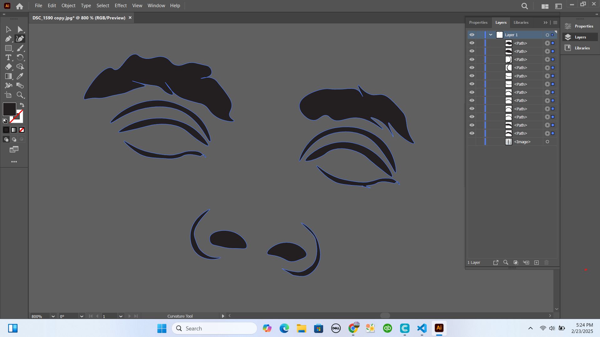Click Locate Object magnifier in Layers panel
600x337 pixels.
point(506,263)
